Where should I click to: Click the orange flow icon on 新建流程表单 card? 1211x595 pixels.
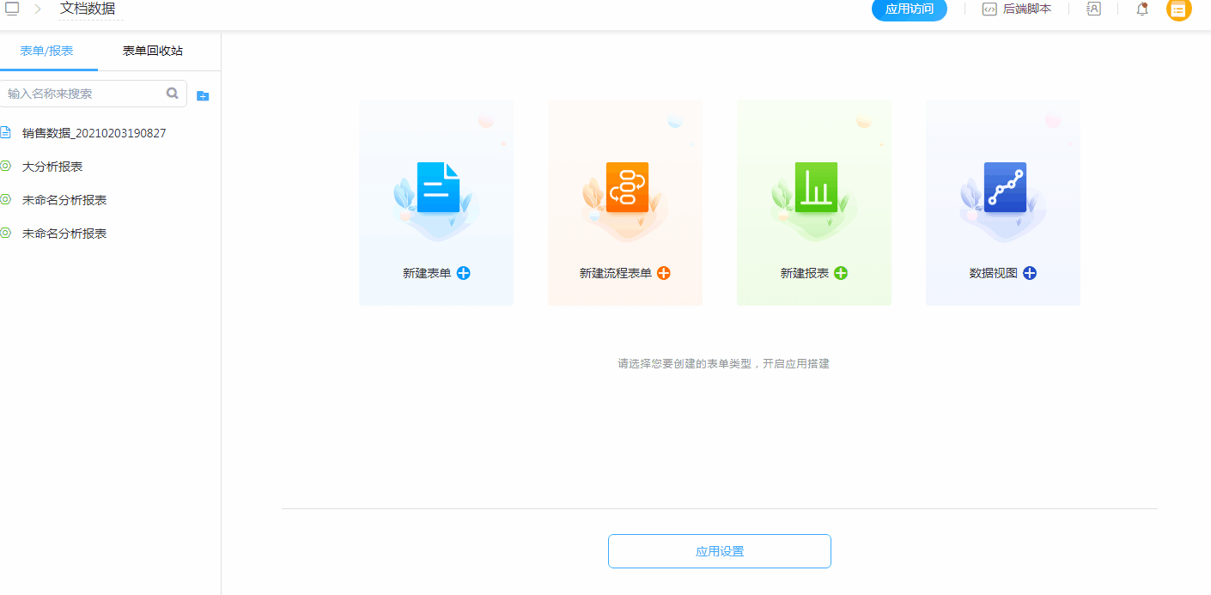point(624,187)
